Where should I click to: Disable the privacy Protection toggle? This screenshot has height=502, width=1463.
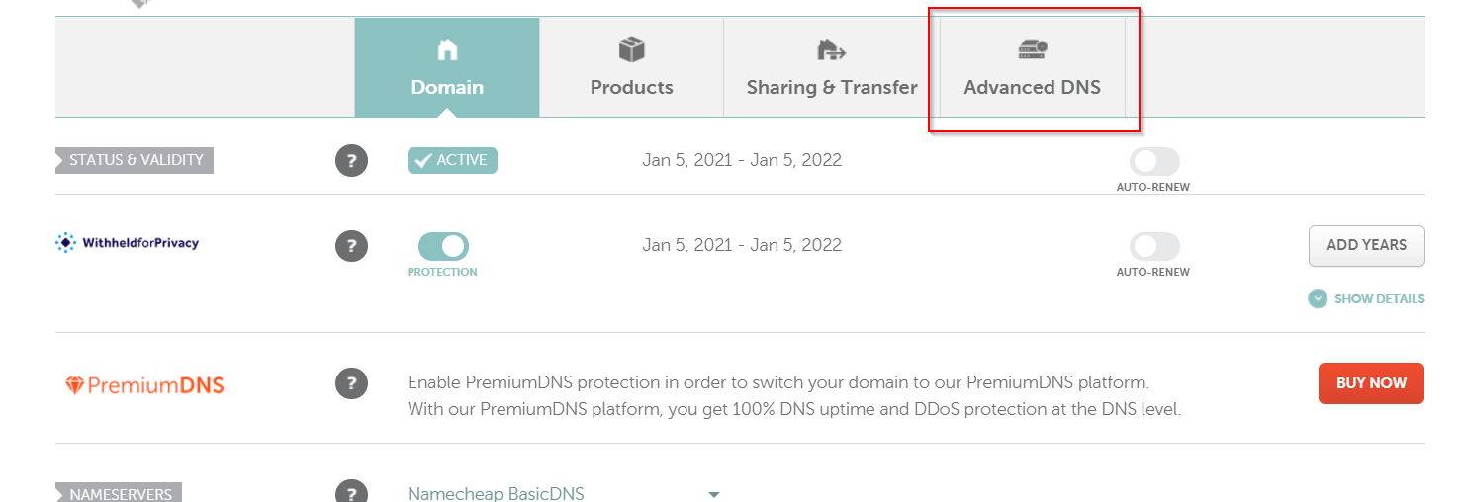[x=443, y=246]
